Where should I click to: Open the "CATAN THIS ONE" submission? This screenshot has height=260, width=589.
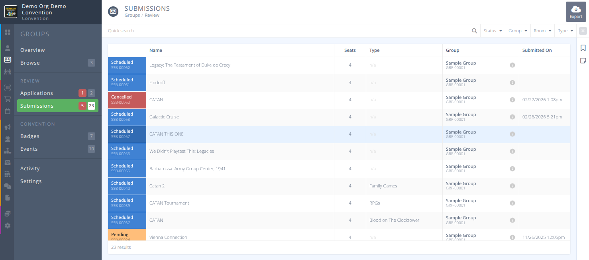tap(167, 134)
